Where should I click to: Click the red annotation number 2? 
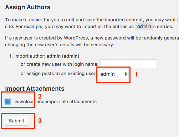(x=40, y=96)
